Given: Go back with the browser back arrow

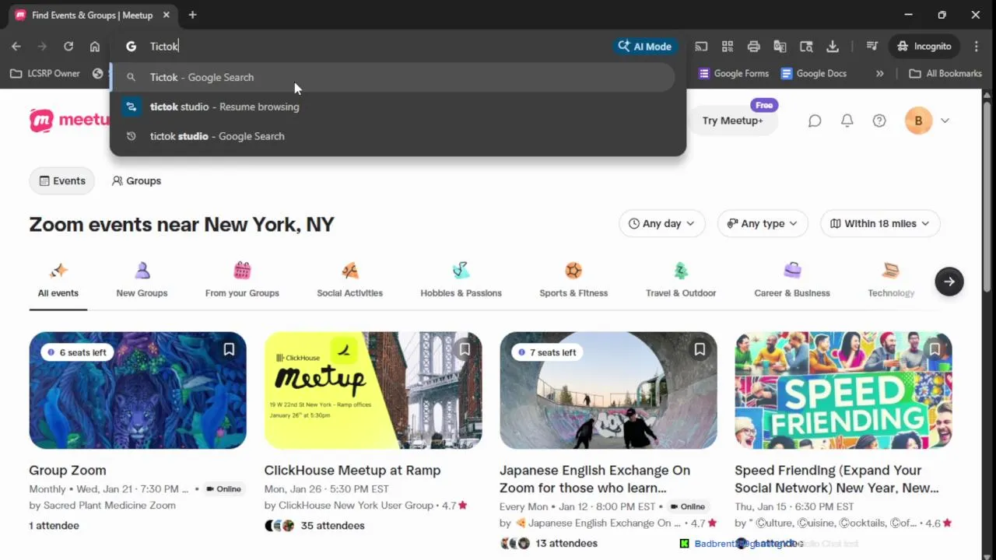Looking at the screenshot, I should pyautogui.click(x=16, y=47).
